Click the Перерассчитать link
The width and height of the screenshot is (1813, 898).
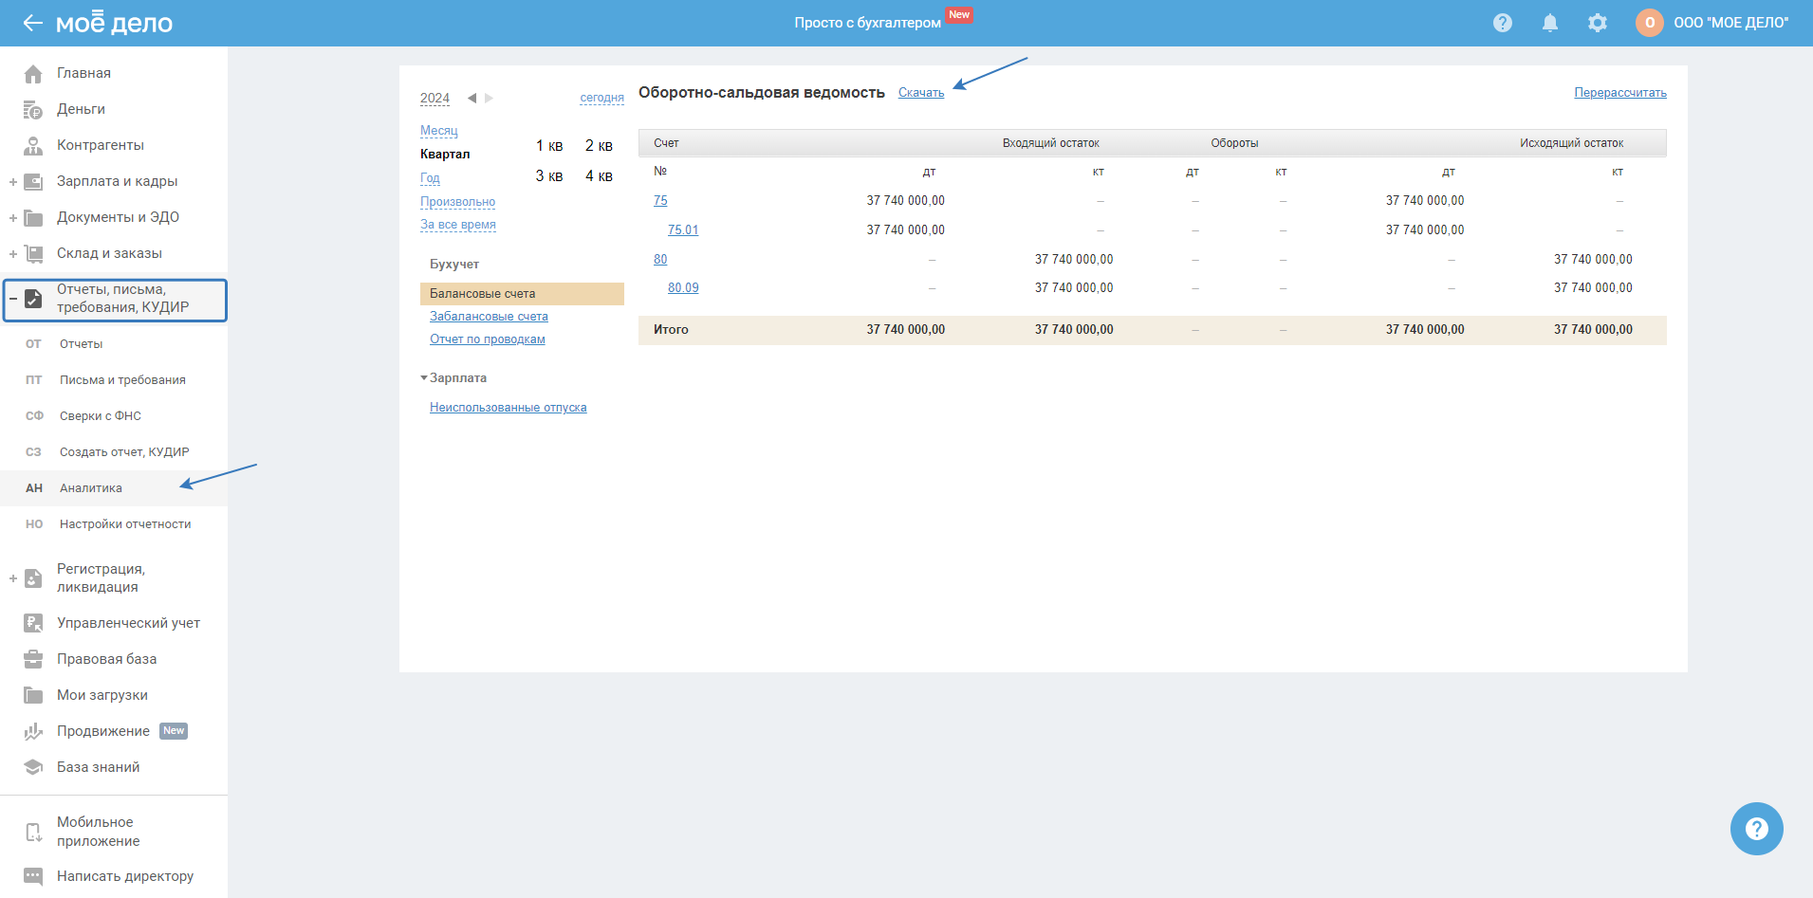point(1619,93)
